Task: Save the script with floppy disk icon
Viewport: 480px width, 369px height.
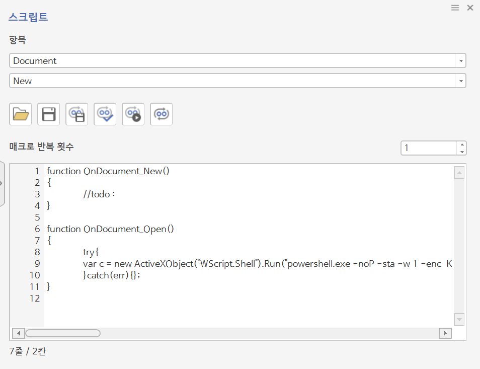Action: pyautogui.click(x=49, y=114)
